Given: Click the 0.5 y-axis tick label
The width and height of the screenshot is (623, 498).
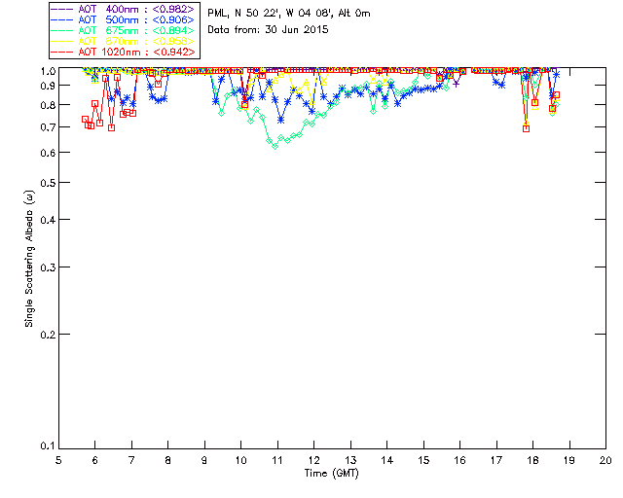Looking at the screenshot, I should click(48, 183).
